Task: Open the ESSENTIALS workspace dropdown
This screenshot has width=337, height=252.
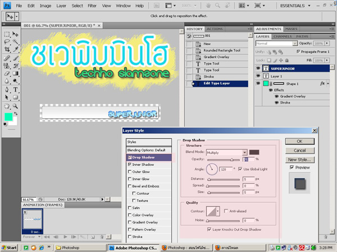Action: (309, 6)
